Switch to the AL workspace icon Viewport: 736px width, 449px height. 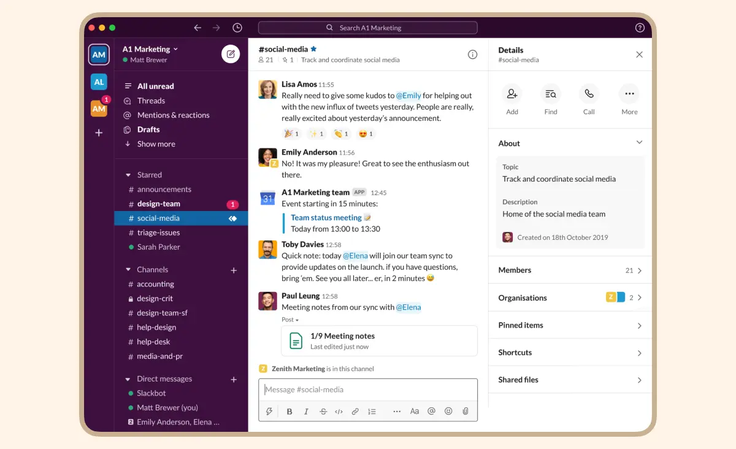99,82
